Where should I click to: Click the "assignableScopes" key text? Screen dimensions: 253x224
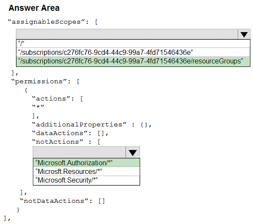click(46, 22)
